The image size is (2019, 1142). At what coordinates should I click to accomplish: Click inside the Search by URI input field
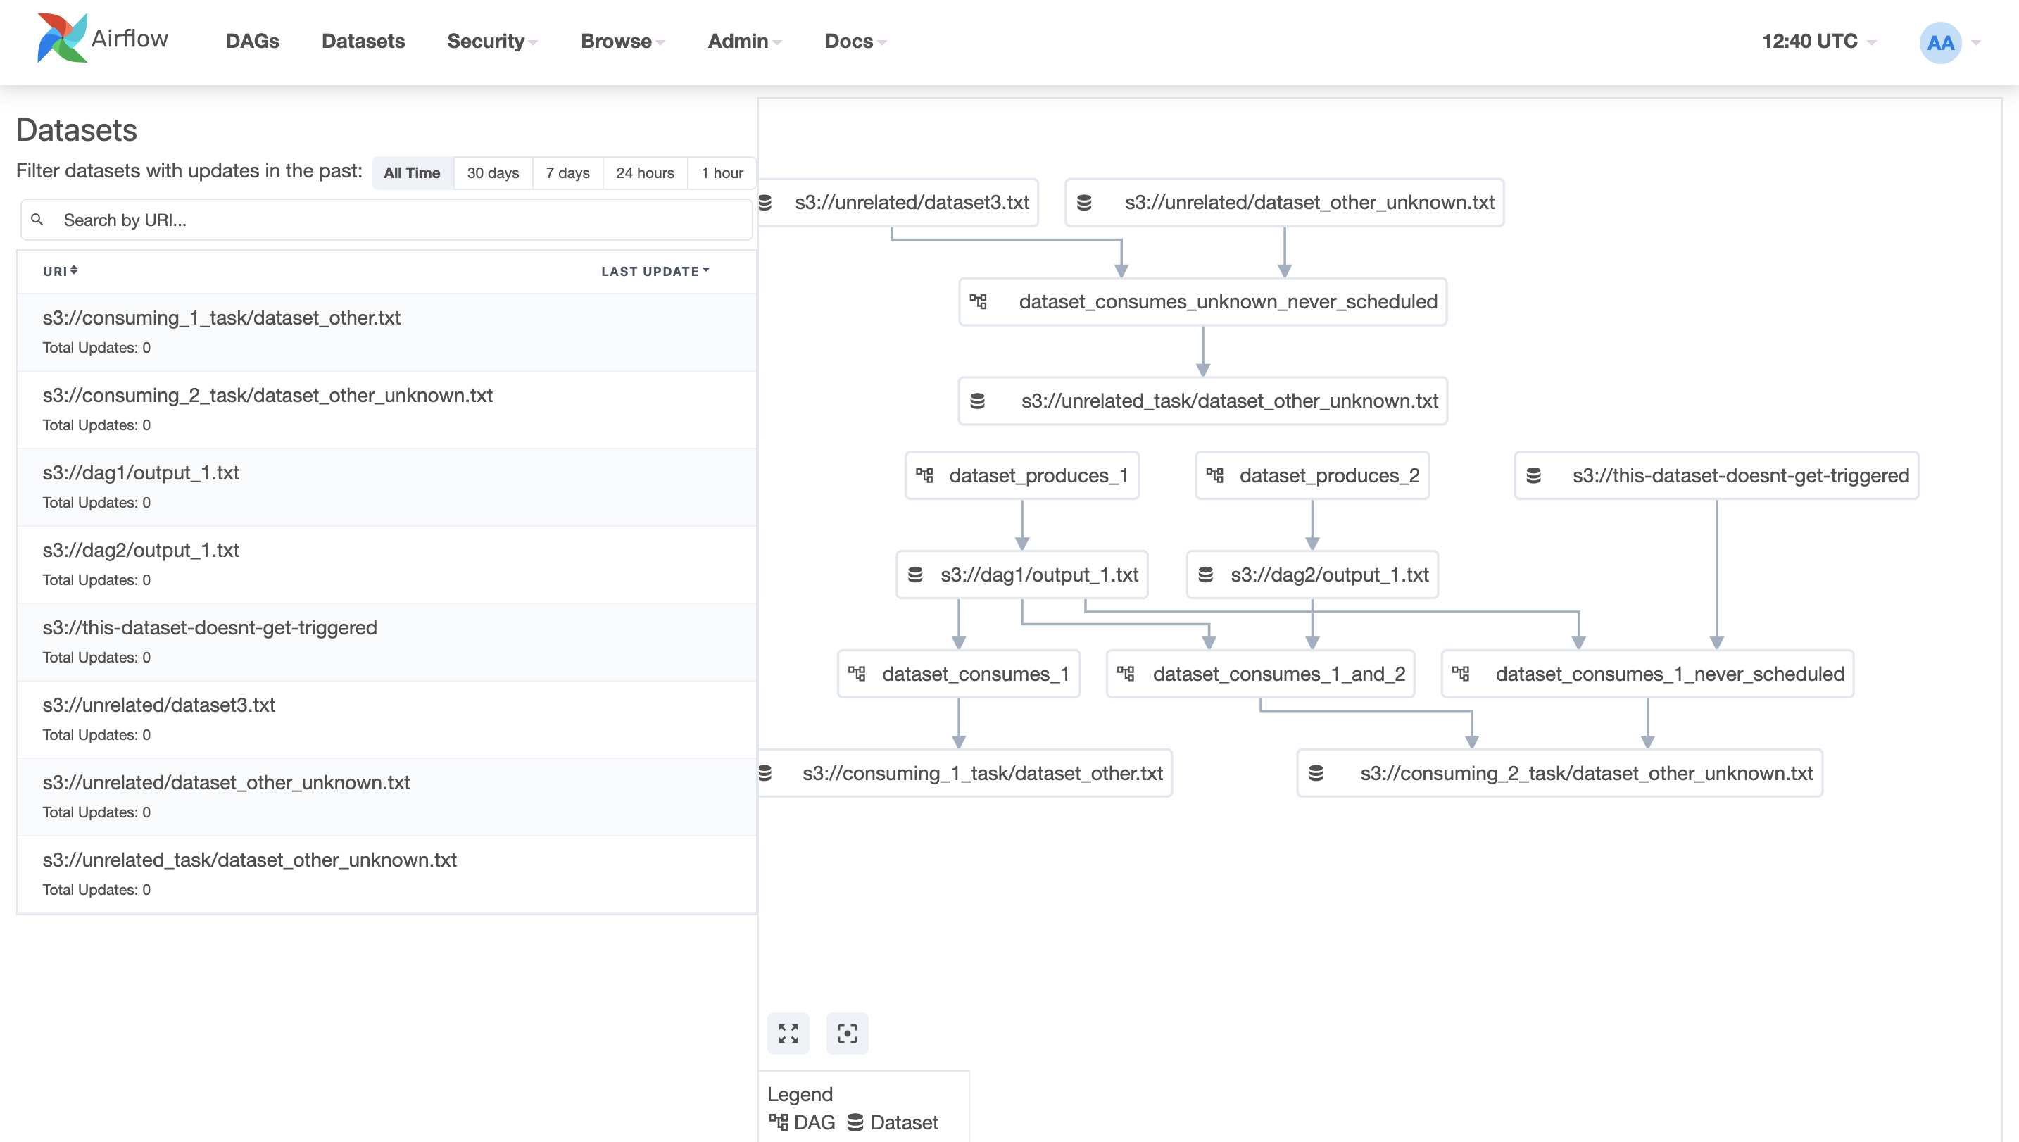[314, 220]
